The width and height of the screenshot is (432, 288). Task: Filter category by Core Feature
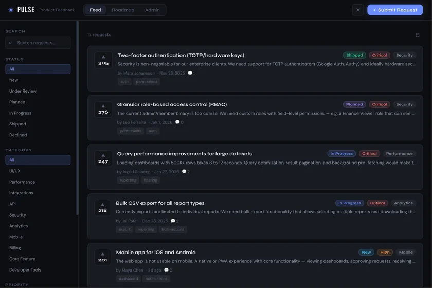tap(38, 259)
